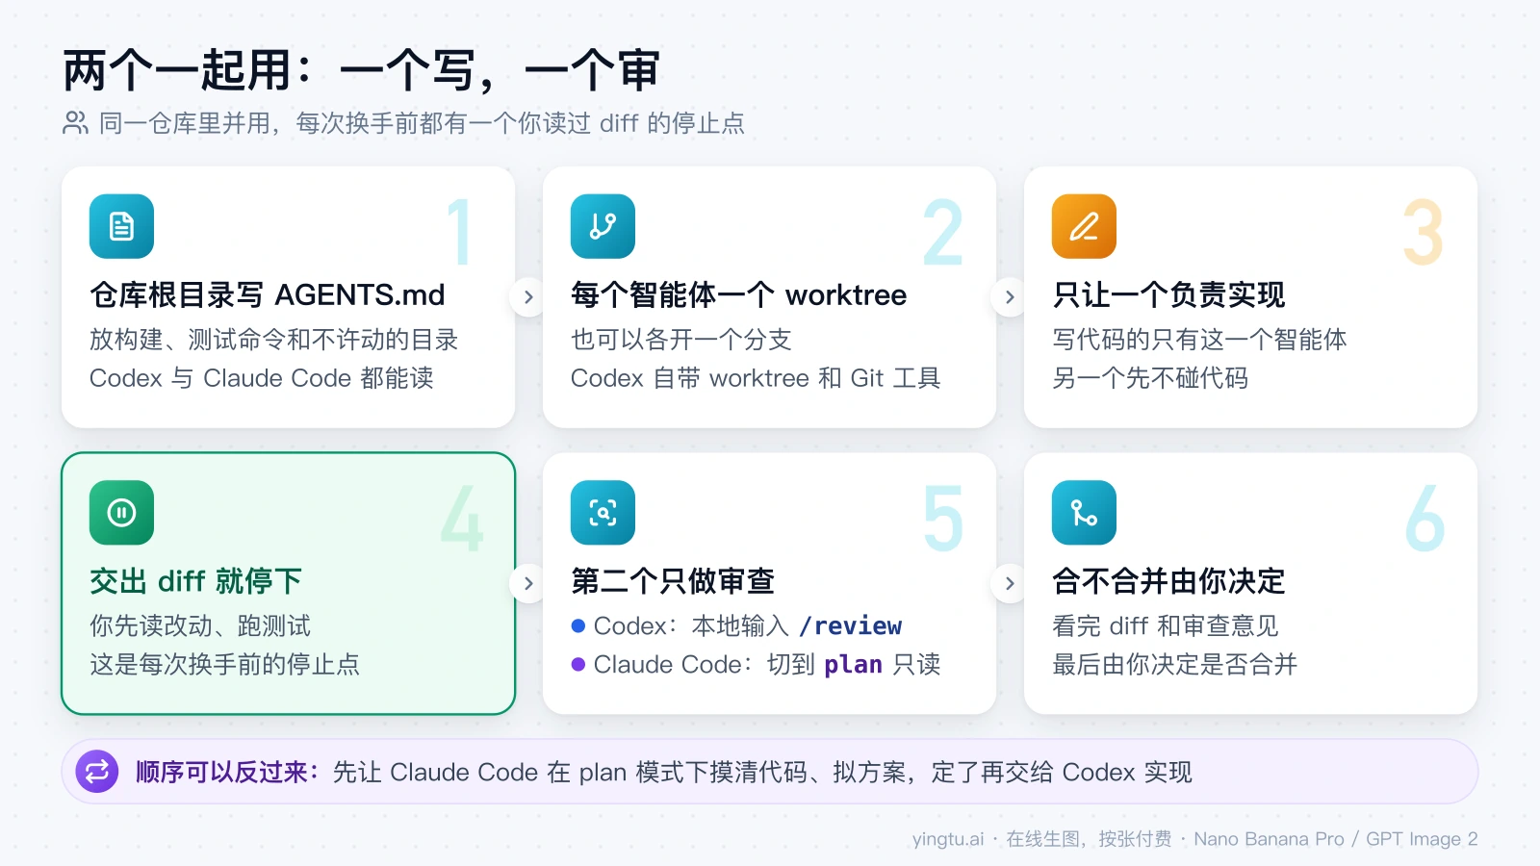Image resolution: width=1540 pixels, height=866 pixels.
Task: Click the subtitle about 同一仓库里并用
Action: pos(422,123)
